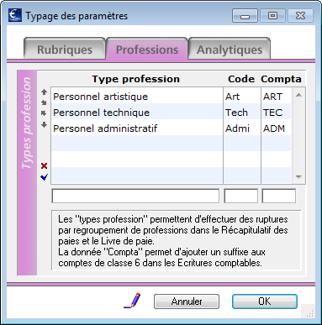The image size is (322, 325).
Task: Click the red X delete icon
Action: [44, 165]
